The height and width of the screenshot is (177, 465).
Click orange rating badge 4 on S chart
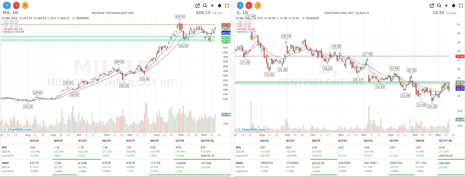pyautogui.click(x=258, y=5)
